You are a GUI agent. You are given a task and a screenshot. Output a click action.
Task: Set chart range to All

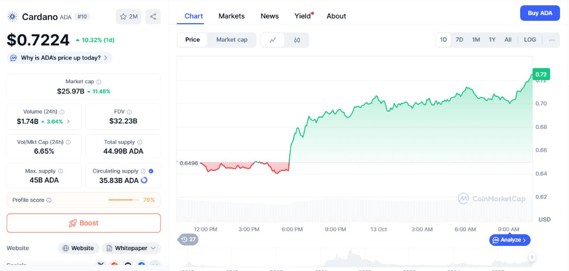click(508, 40)
